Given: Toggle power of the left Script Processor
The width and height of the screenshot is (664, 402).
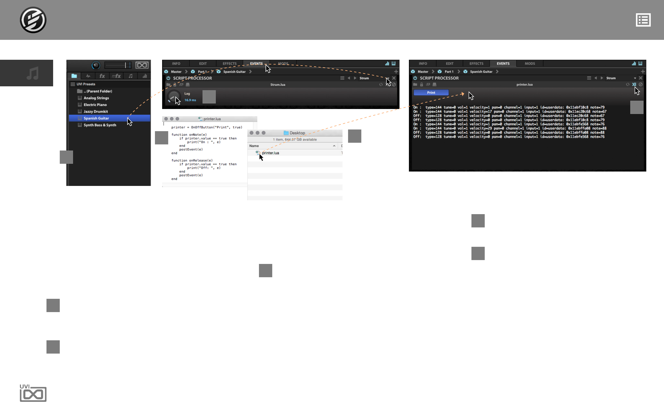Looking at the screenshot, I should (168, 78).
